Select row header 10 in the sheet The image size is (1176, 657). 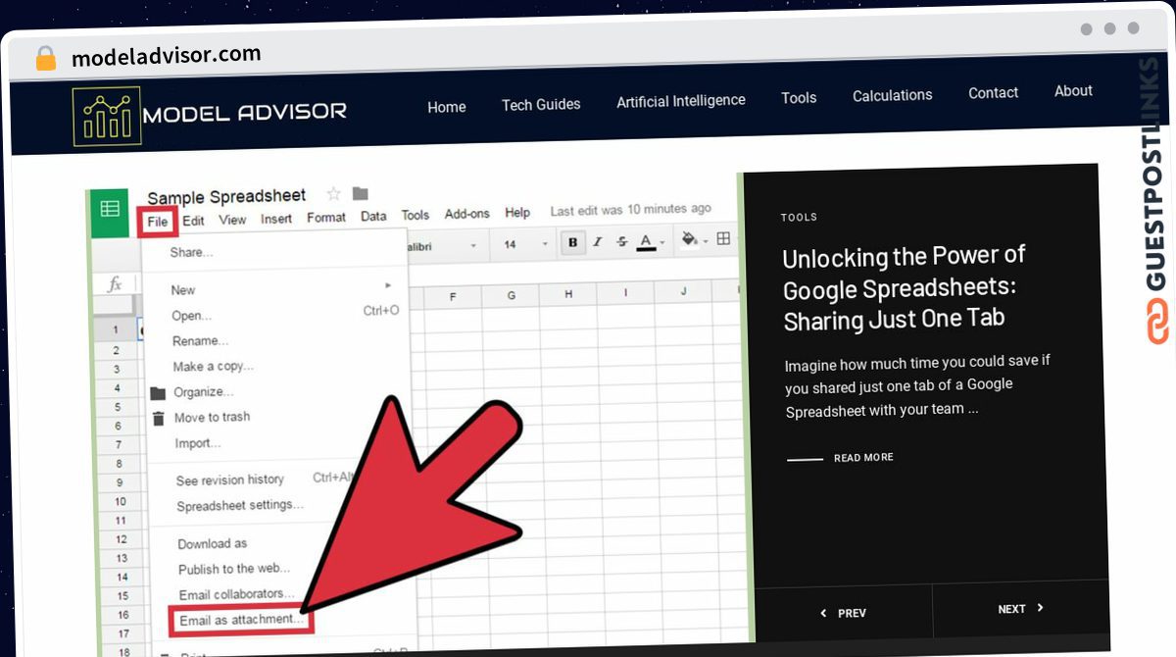coord(121,502)
